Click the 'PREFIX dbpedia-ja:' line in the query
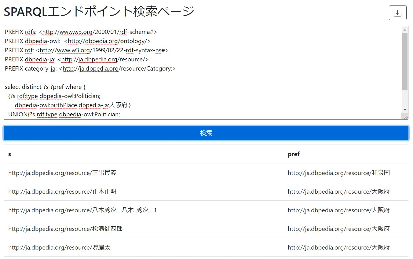 click(77, 59)
